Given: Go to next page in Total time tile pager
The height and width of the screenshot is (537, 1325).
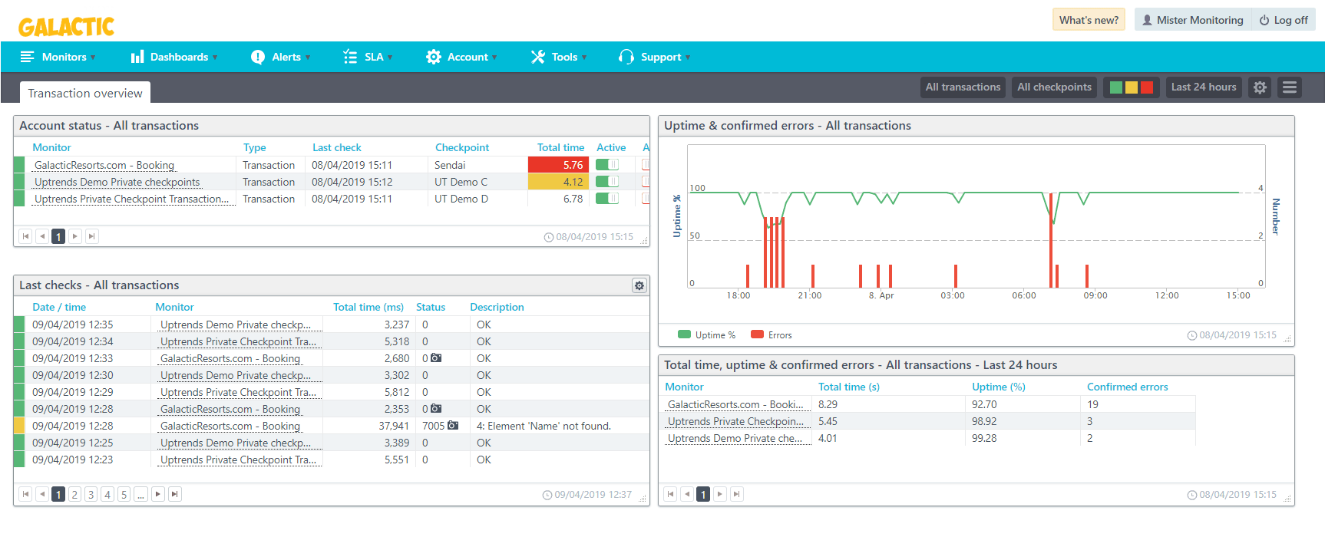Looking at the screenshot, I should tap(719, 494).
